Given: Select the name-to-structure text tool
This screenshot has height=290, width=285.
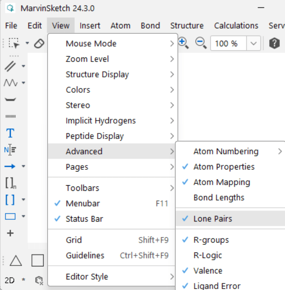Looking at the screenshot, I should [x=10, y=150].
